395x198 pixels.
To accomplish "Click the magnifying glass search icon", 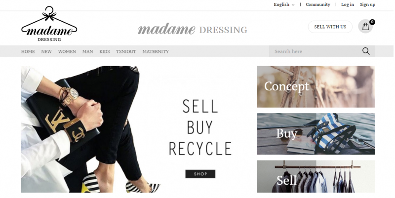I will 366,51.
